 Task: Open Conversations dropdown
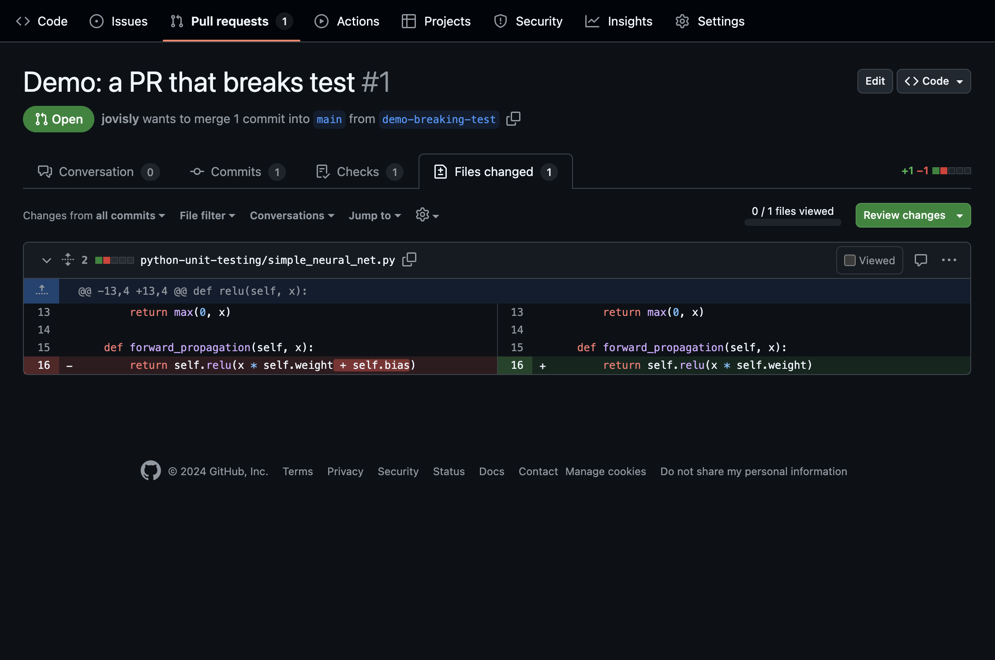292,215
